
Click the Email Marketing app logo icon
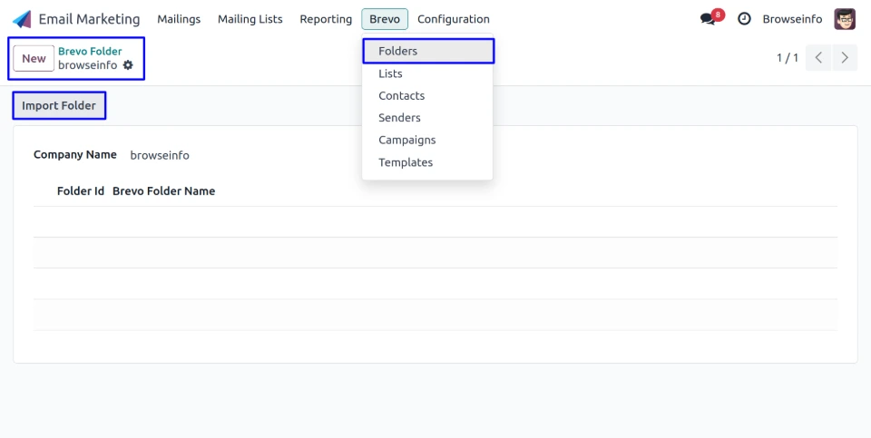(x=22, y=19)
